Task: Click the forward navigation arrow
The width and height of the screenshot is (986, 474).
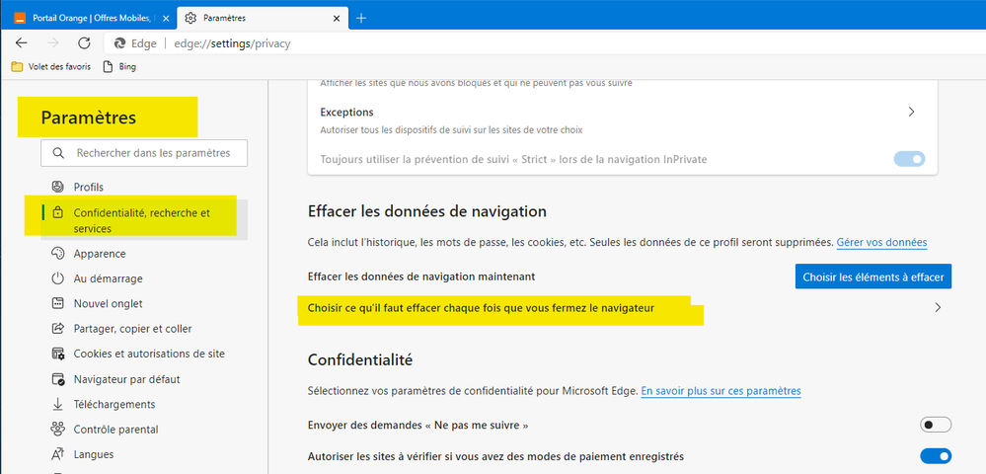Action: tap(53, 43)
